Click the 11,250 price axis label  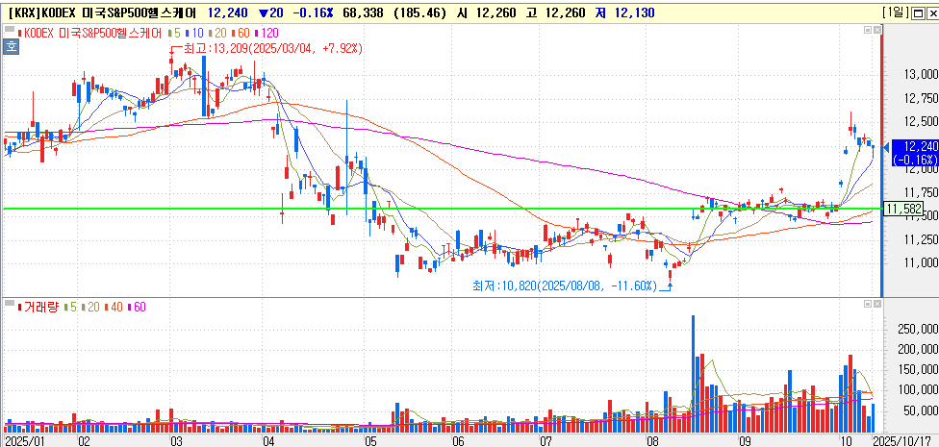coord(921,239)
